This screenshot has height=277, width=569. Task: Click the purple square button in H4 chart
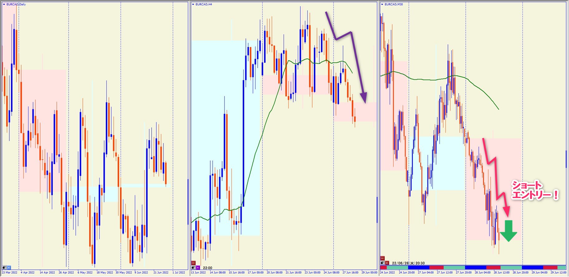coord(198,267)
